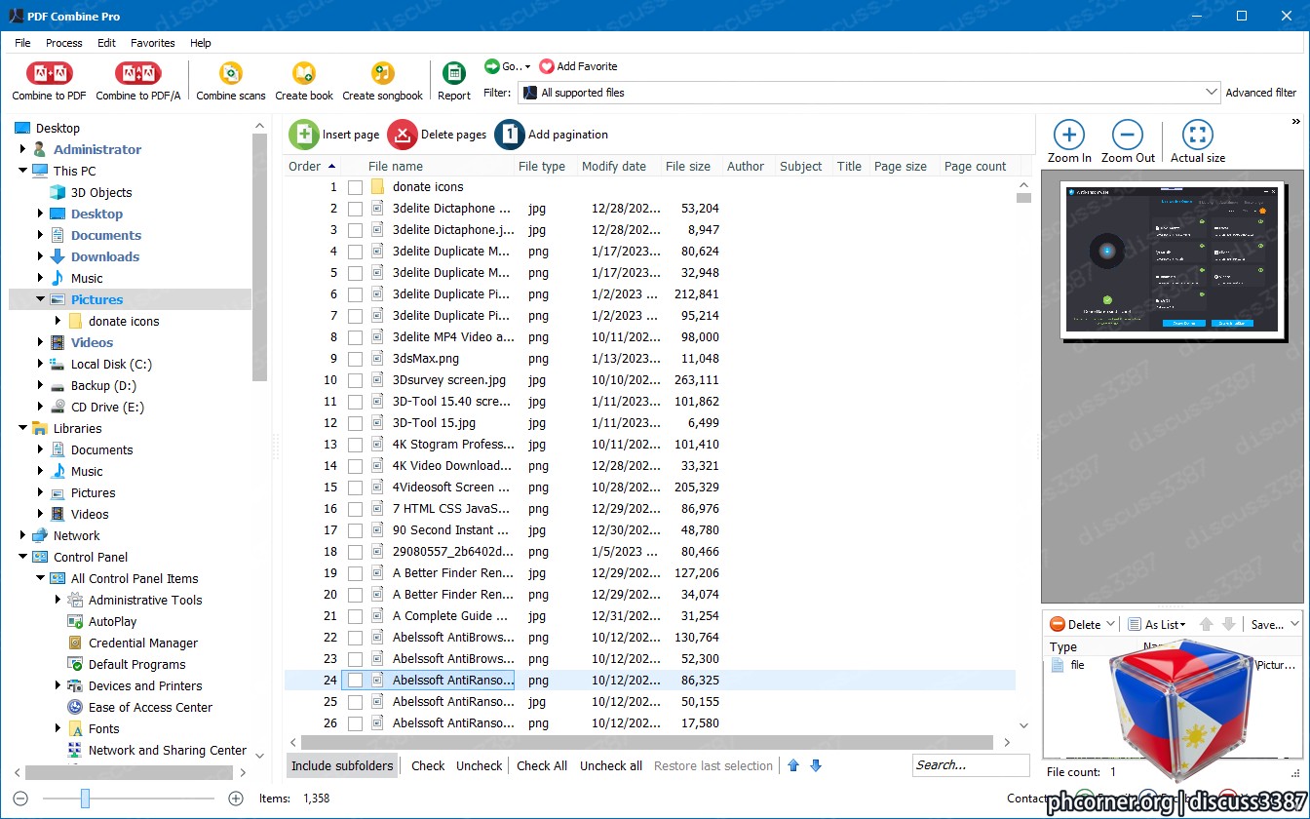Click the preview thumbnail image

tap(1172, 259)
